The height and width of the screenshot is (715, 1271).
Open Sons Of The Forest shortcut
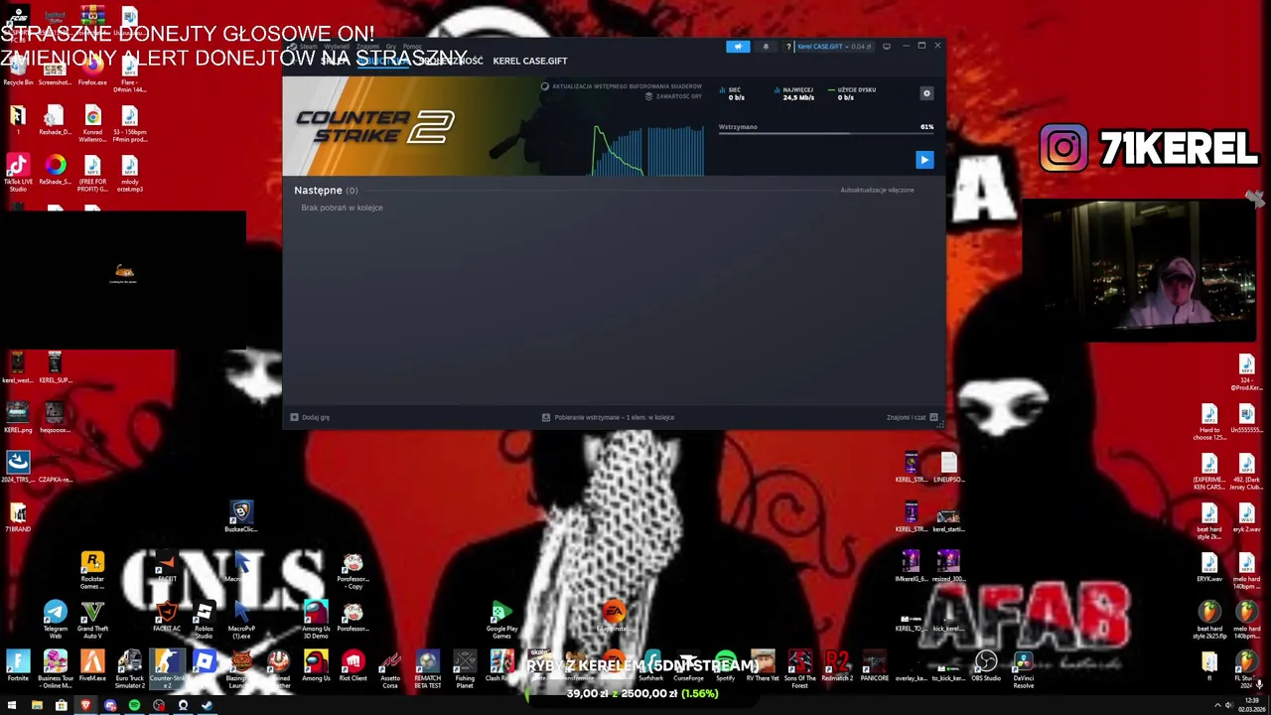tap(799, 668)
